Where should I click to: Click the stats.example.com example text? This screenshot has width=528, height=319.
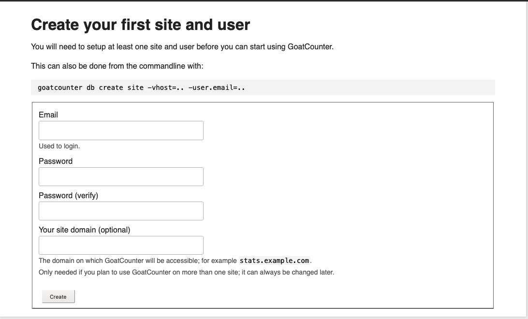[x=275, y=261]
